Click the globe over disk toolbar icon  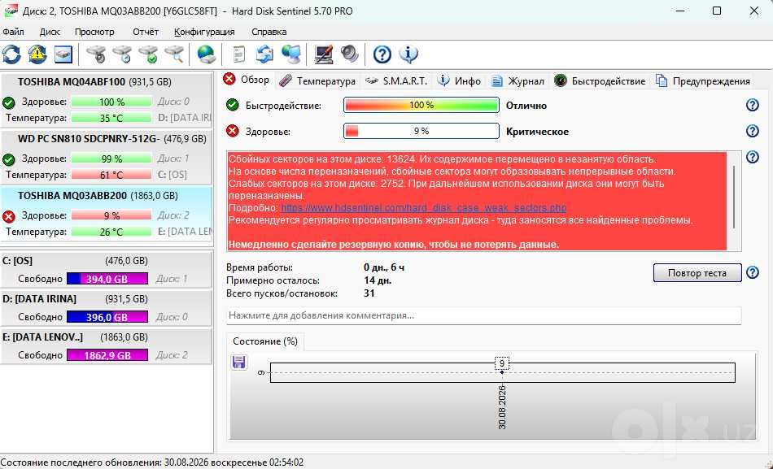206,54
